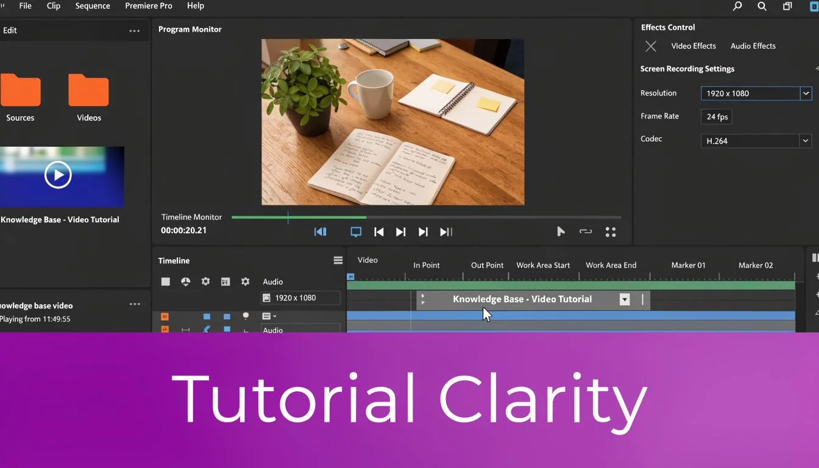Open the Codec H.264 dropdown
The image size is (819, 468).
tap(806, 141)
